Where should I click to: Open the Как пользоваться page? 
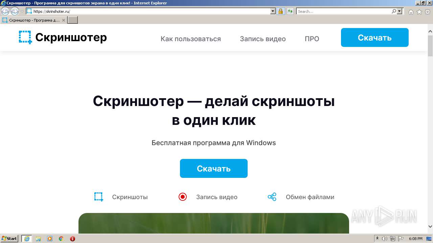[190, 39]
